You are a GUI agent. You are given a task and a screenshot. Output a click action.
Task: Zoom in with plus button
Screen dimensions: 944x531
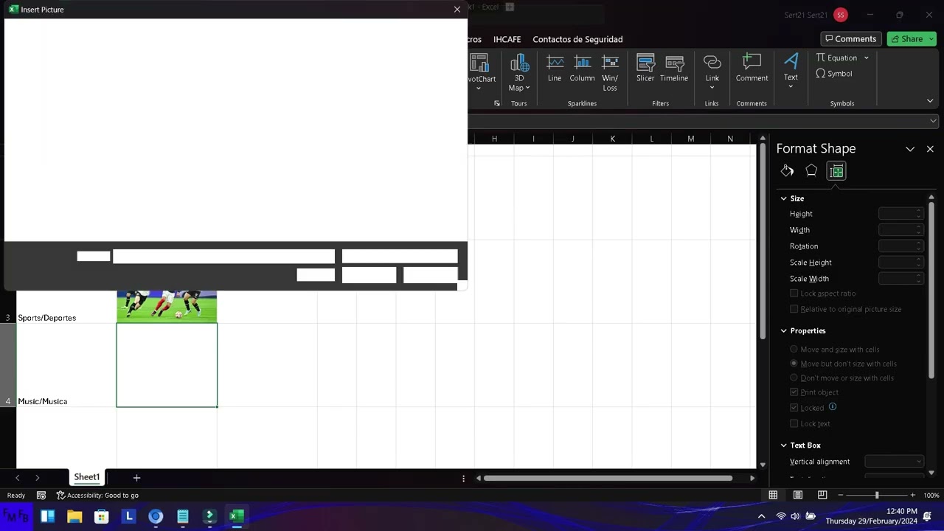912,495
